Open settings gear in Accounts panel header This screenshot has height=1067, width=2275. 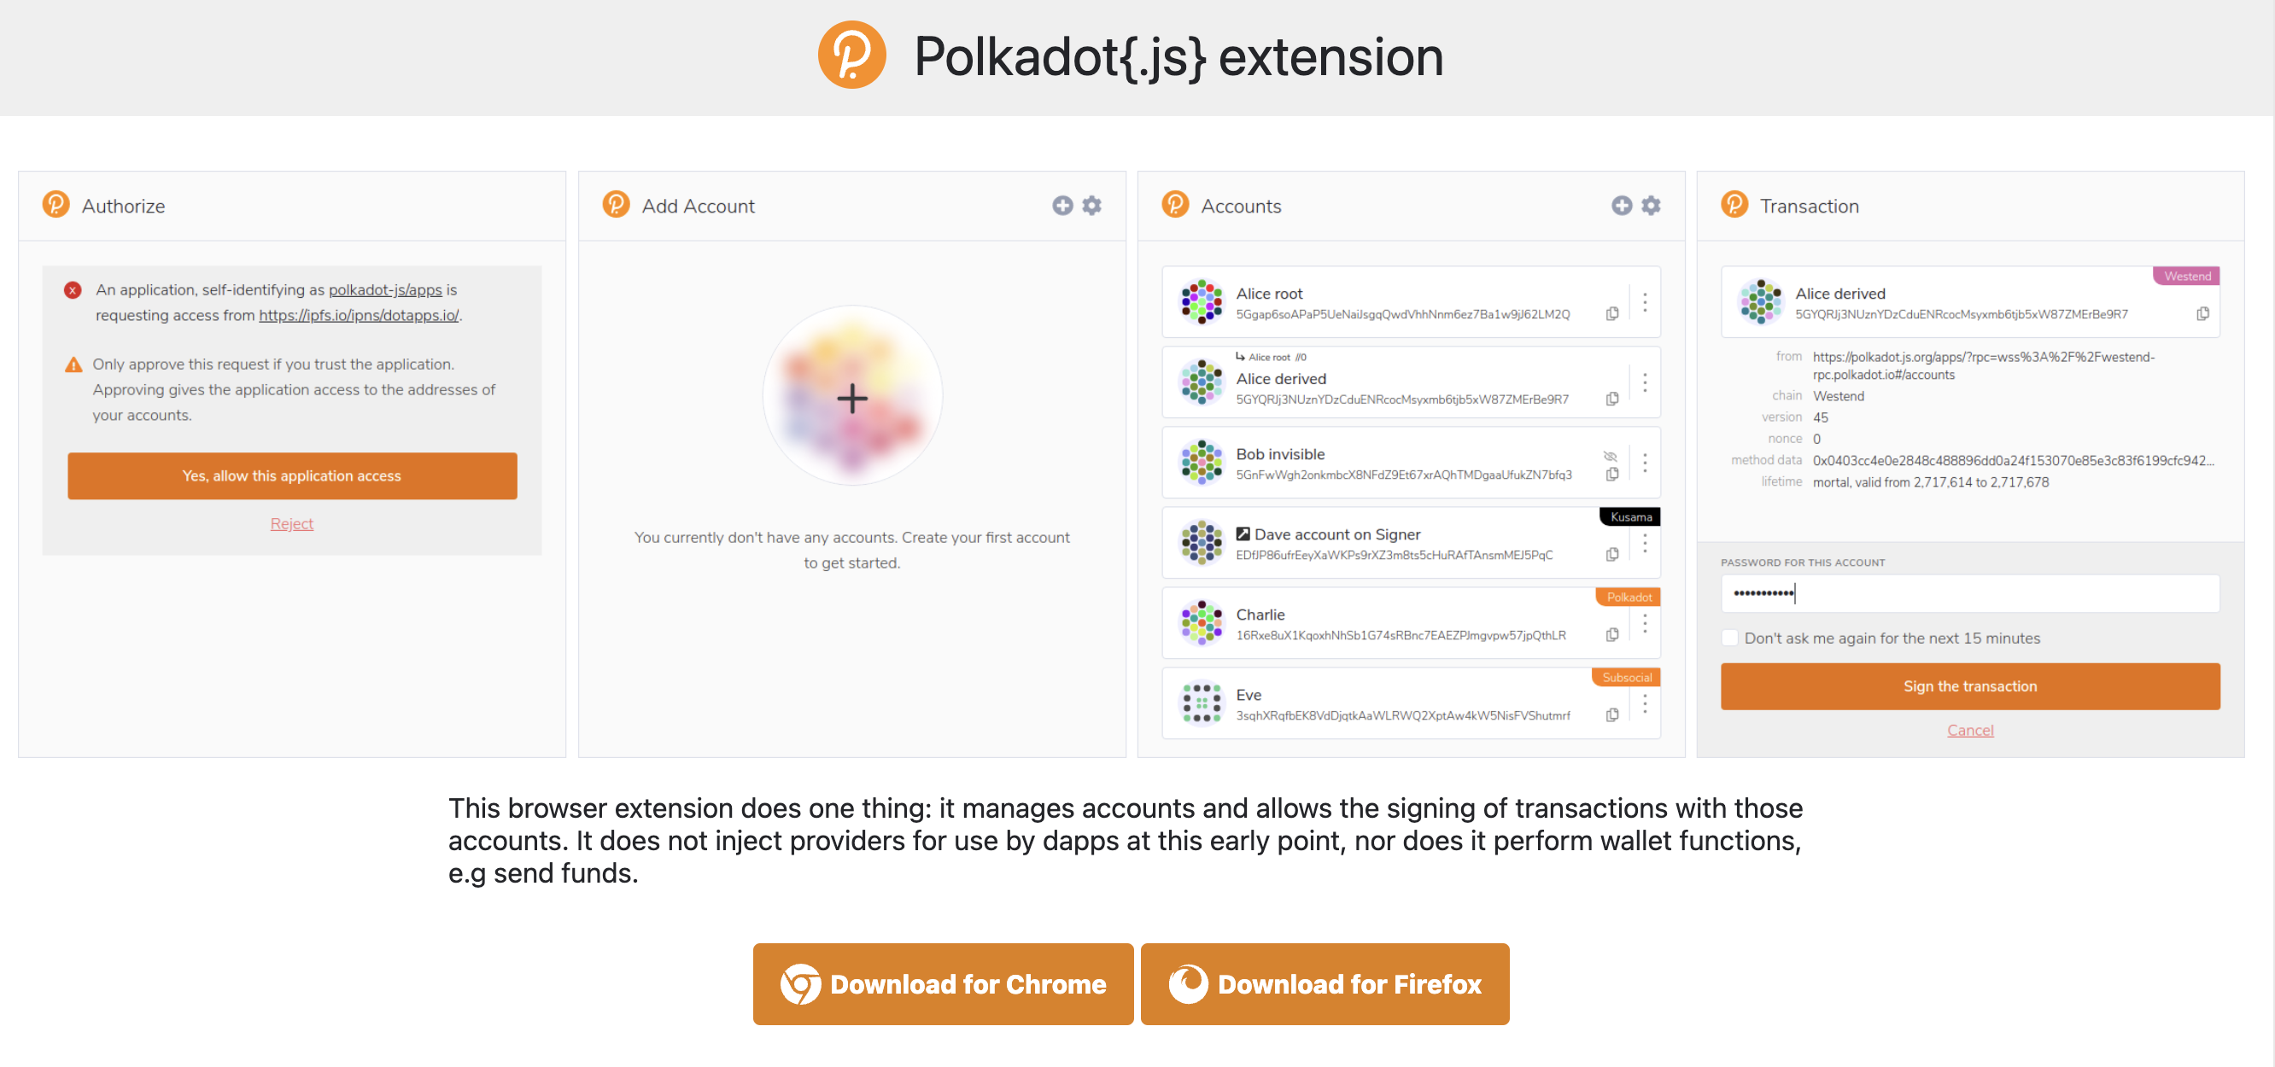(x=1651, y=206)
